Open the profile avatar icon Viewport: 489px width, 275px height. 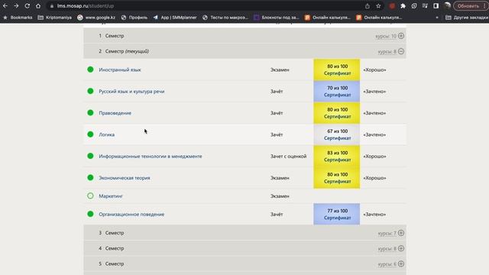pyautogui.click(x=447, y=5)
